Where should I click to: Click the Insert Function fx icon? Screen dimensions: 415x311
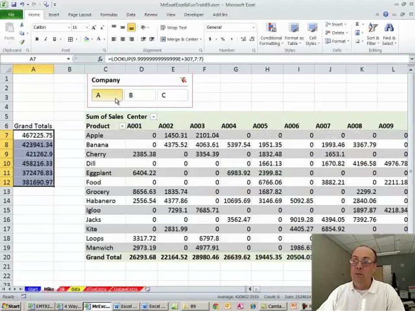click(x=100, y=59)
